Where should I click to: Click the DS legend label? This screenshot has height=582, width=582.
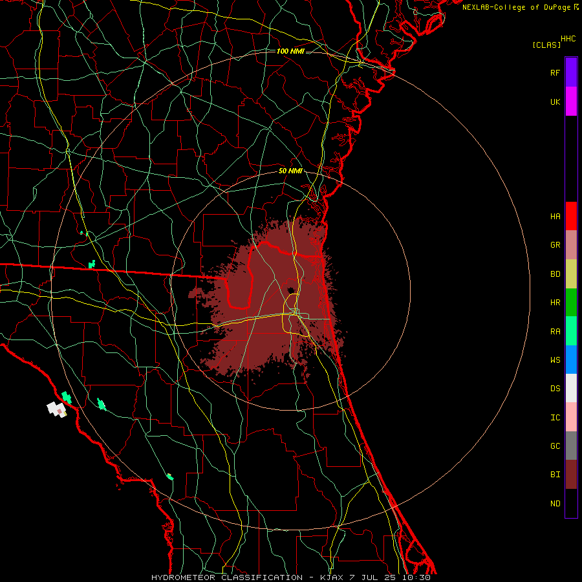click(555, 388)
